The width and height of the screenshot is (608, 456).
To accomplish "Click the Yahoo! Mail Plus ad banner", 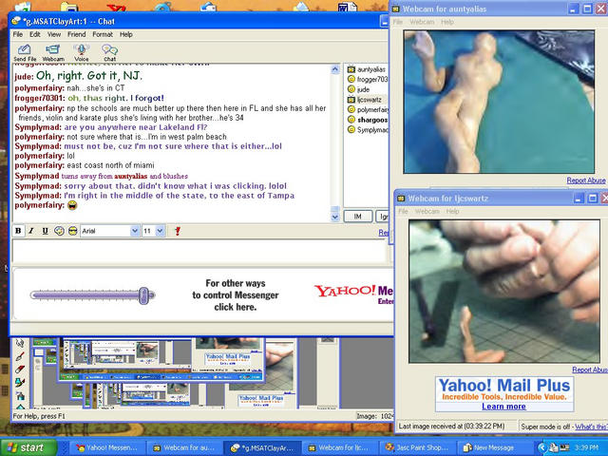I will [x=504, y=394].
